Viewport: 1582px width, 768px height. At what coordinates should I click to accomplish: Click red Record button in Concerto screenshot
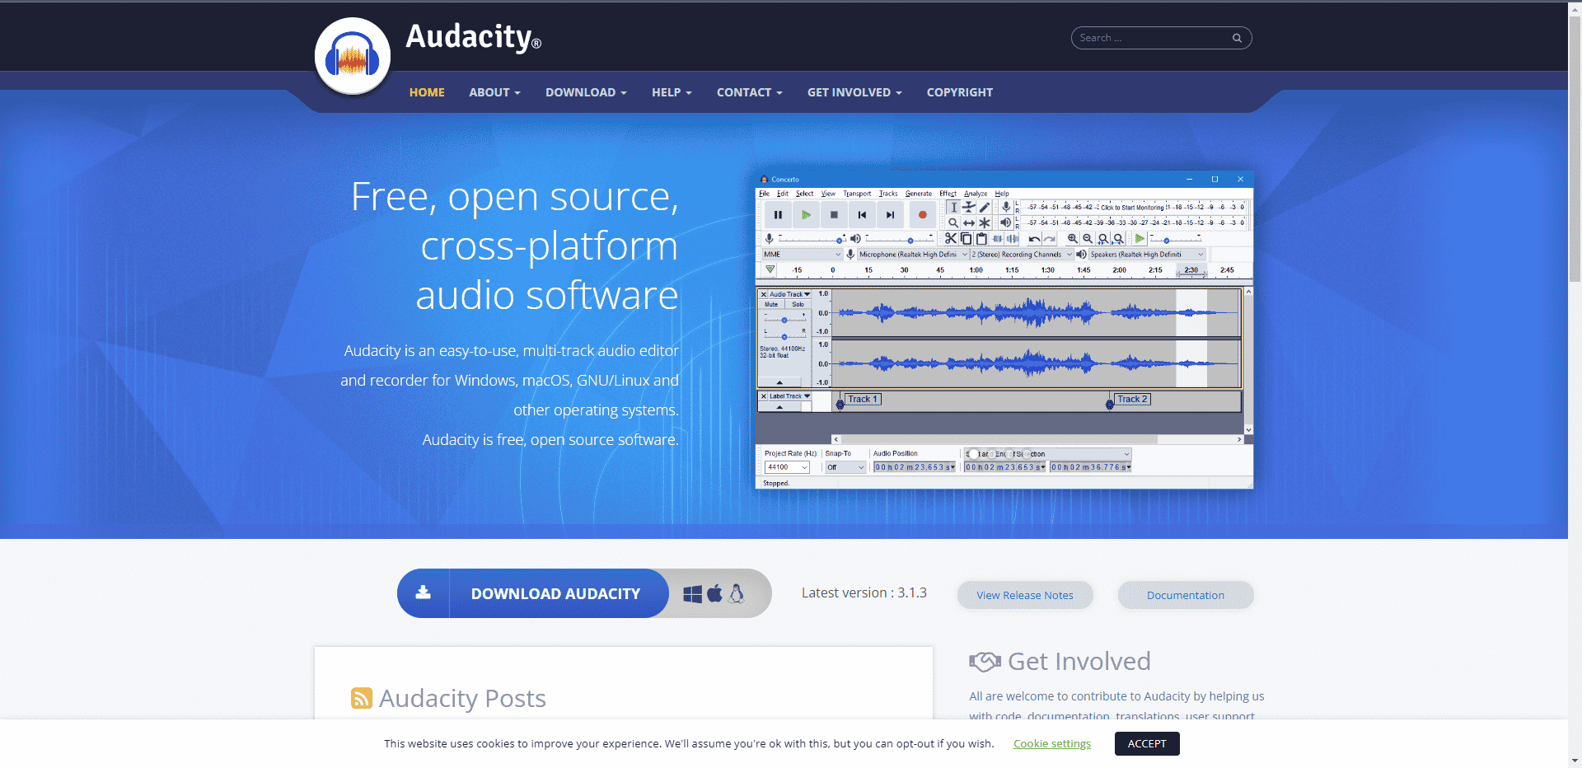pos(923,214)
